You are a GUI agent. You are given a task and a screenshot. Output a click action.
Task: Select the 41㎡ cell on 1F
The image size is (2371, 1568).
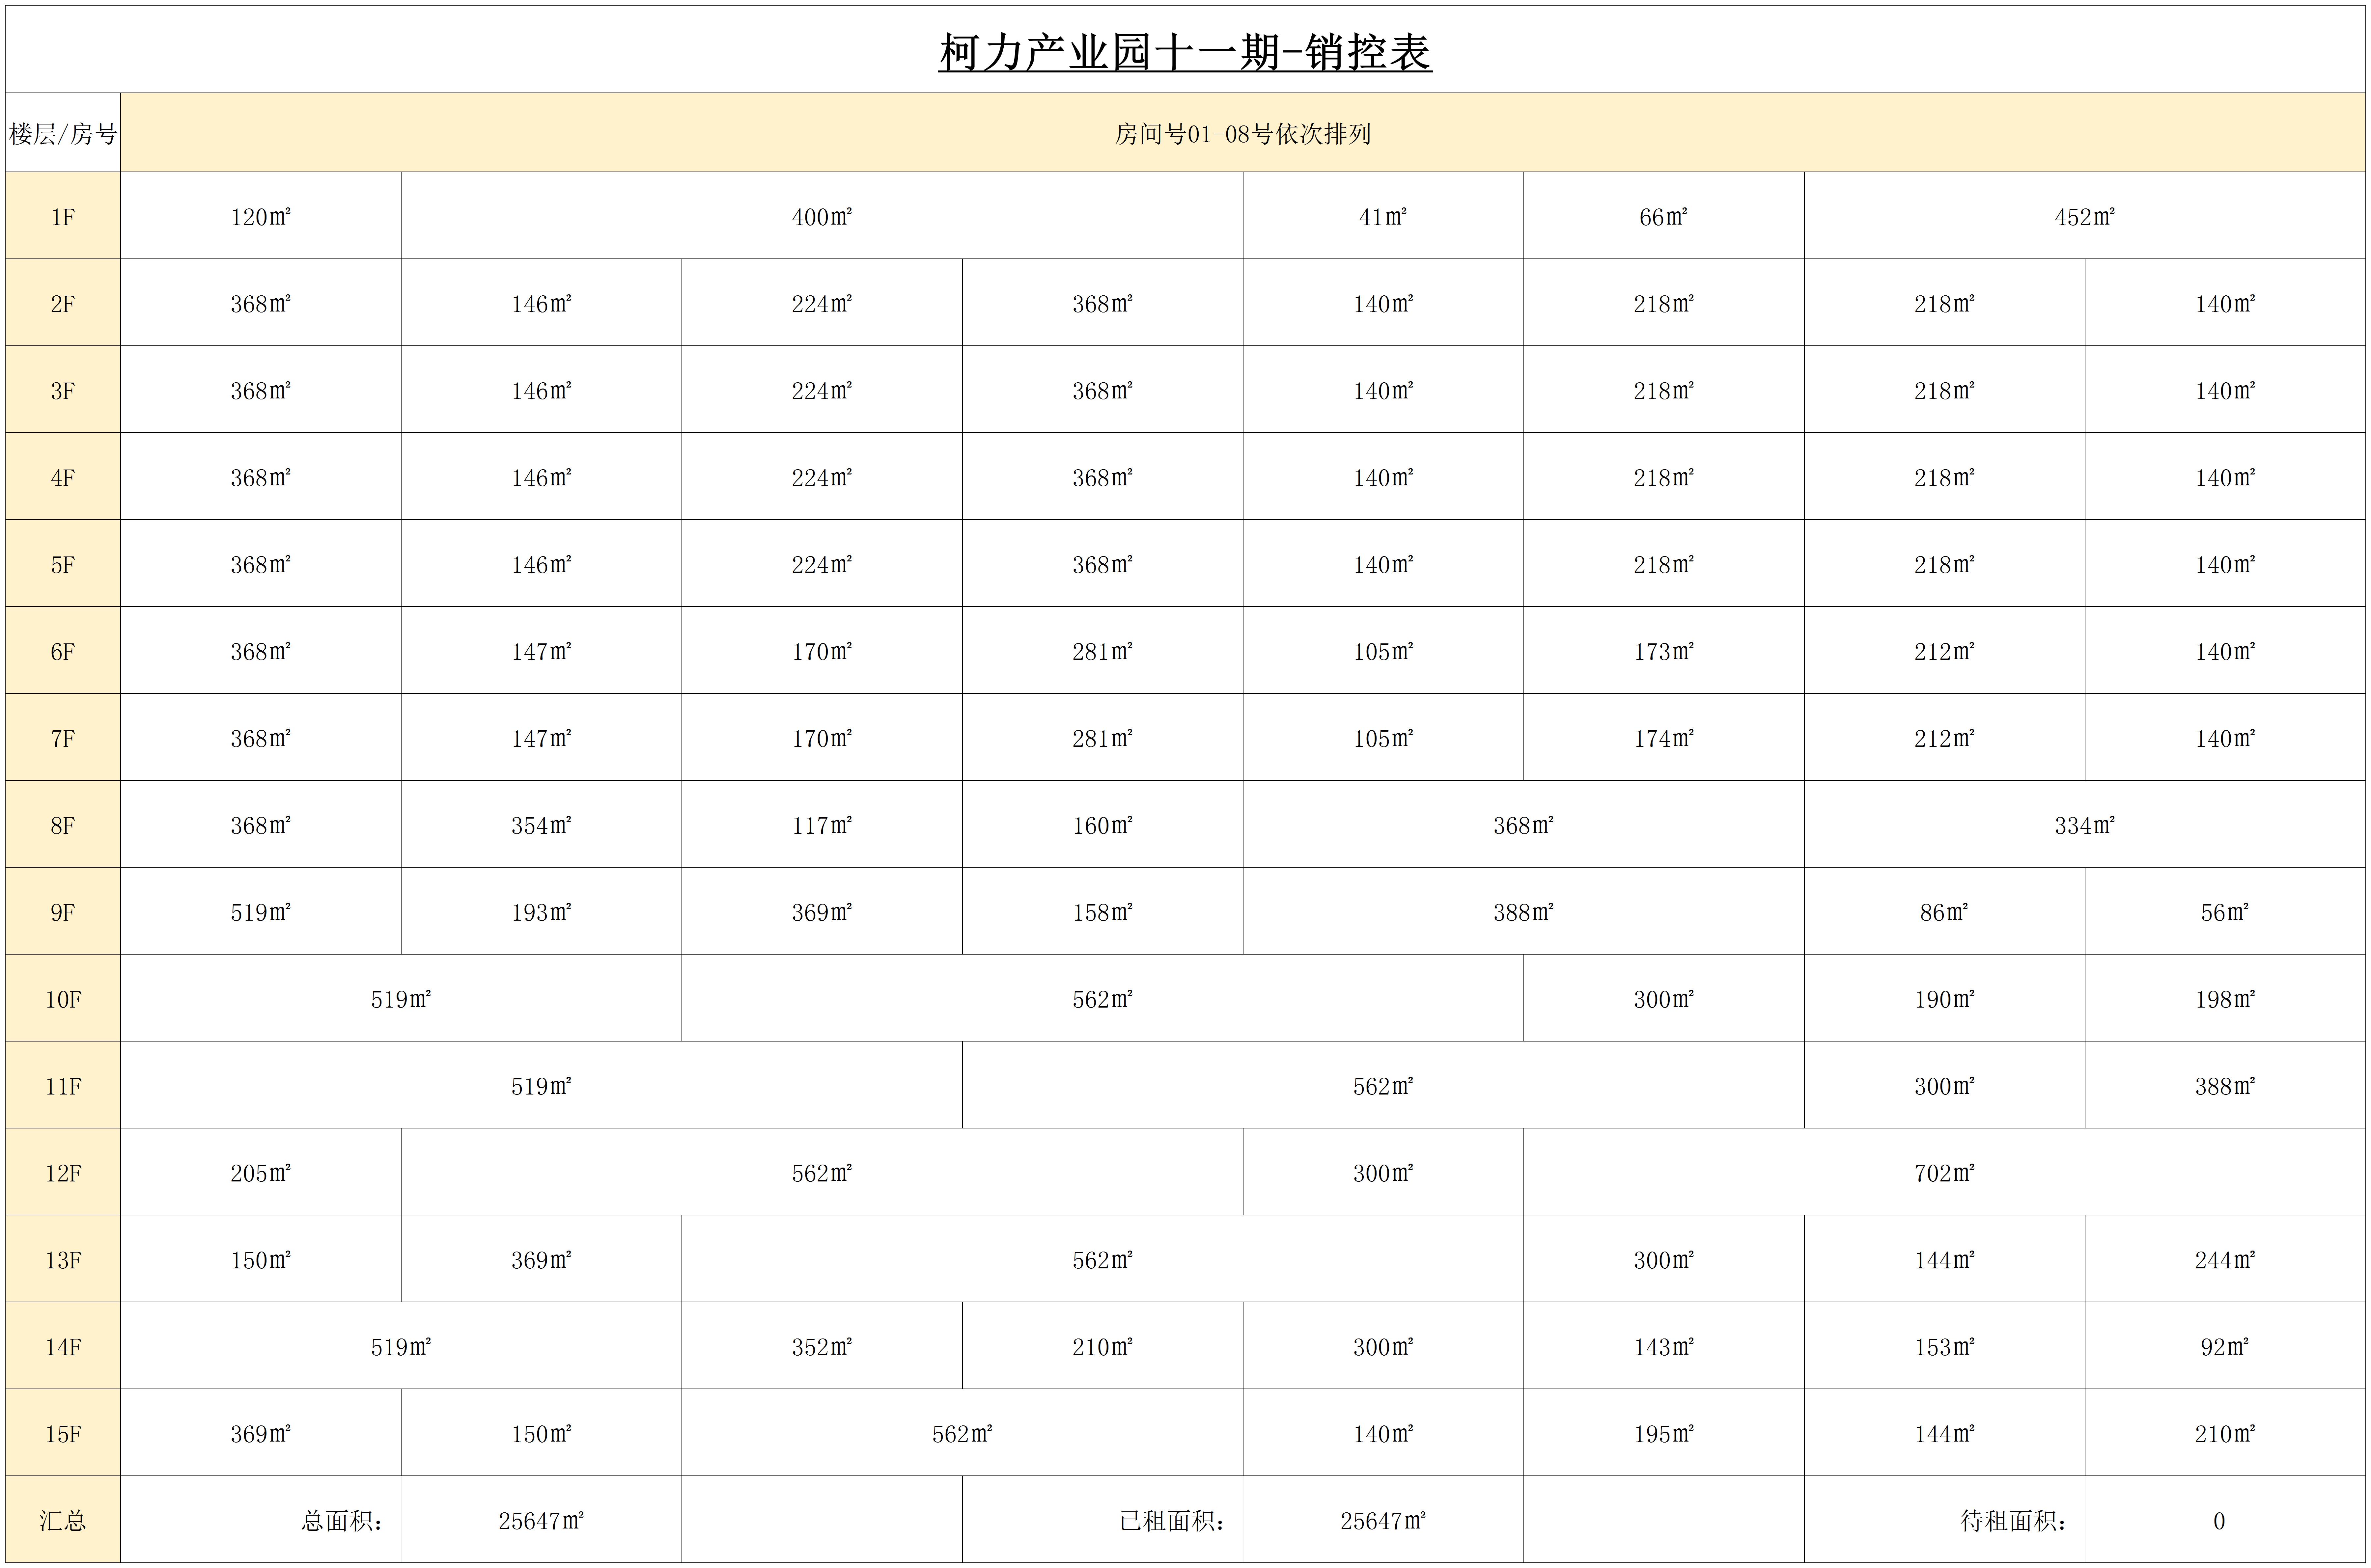pos(1383,216)
